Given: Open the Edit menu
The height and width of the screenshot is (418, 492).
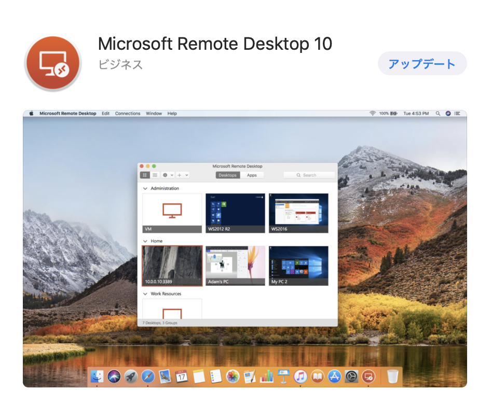Looking at the screenshot, I should pos(106,114).
